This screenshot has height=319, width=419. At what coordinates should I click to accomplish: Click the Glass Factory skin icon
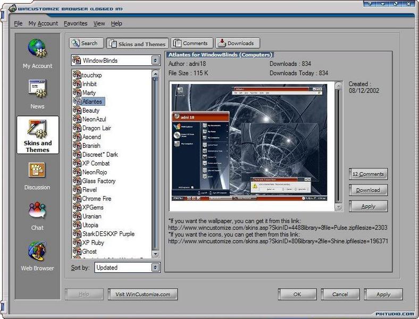click(77, 181)
